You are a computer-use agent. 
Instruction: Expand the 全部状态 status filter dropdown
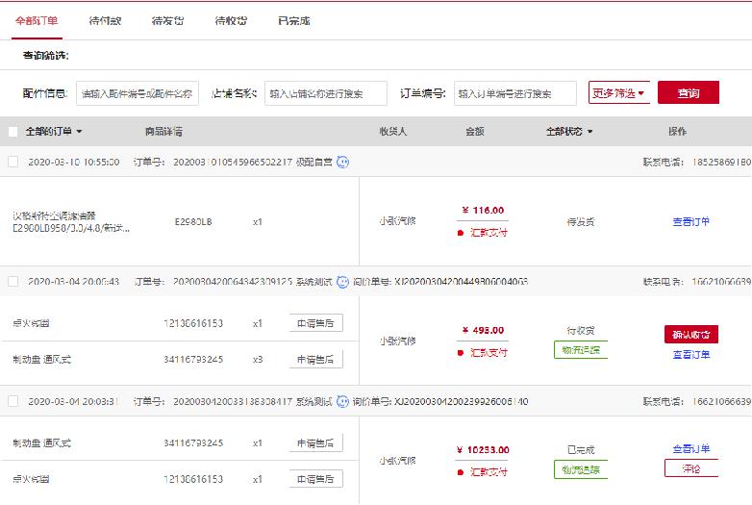(569, 132)
